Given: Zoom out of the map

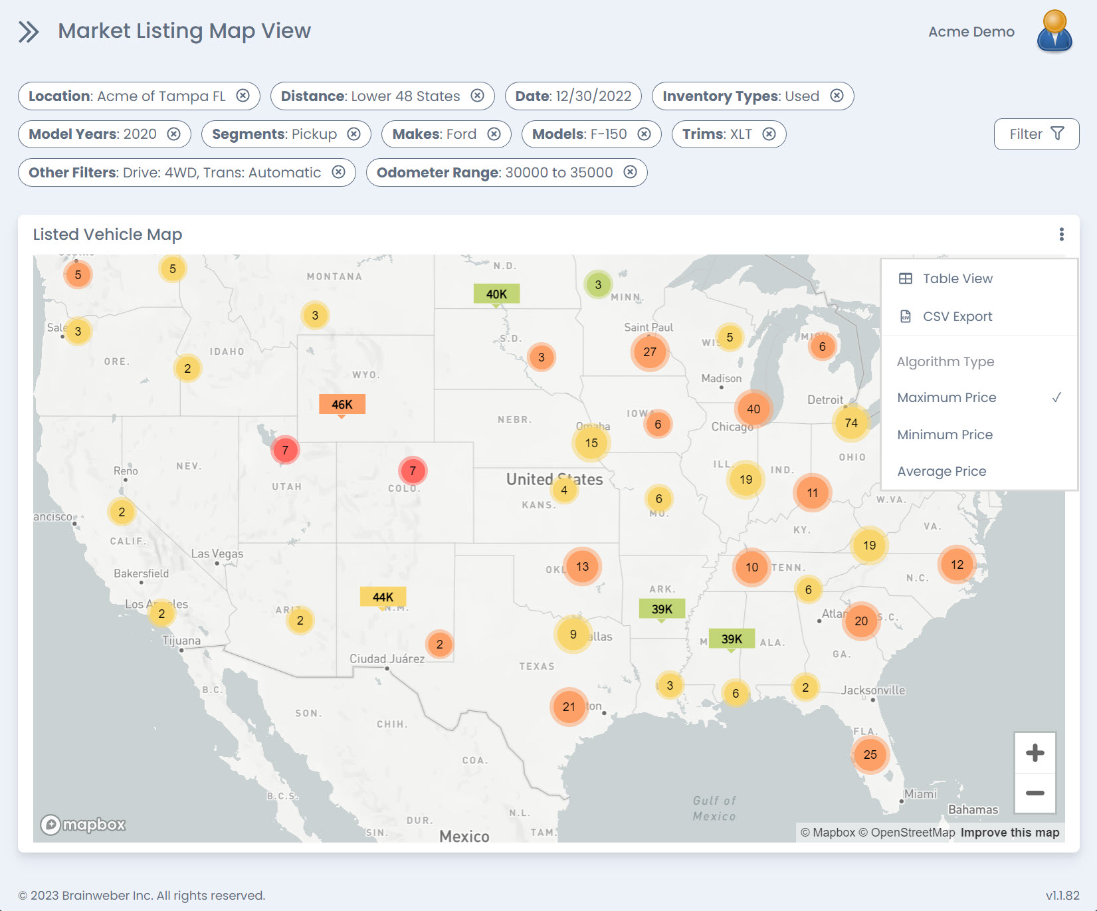Looking at the screenshot, I should tap(1035, 793).
